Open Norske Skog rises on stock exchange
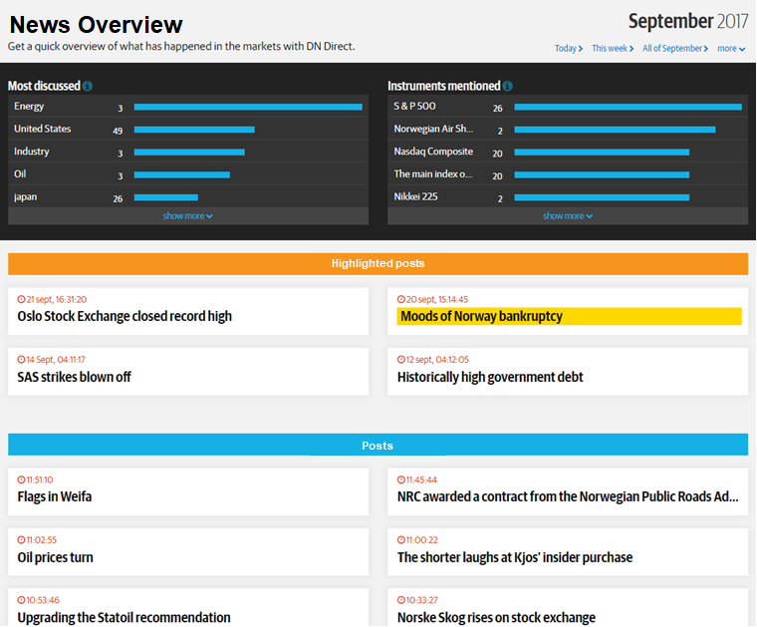This screenshot has width=757, height=627. click(496, 617)
